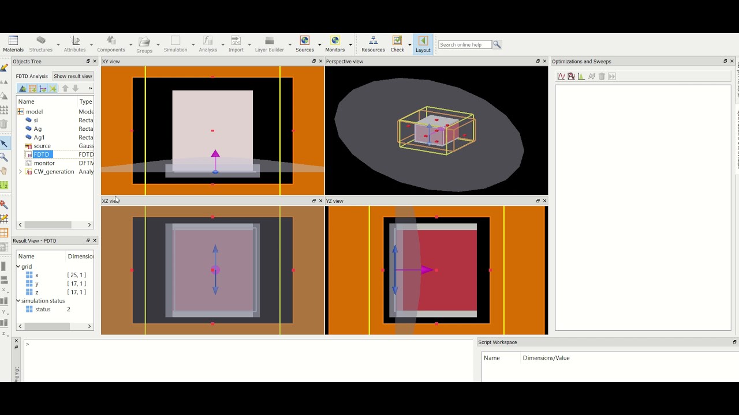Click the Simulation toolbar icon
The width and height of the screenshot is (739, 415).
coord(176,40)
